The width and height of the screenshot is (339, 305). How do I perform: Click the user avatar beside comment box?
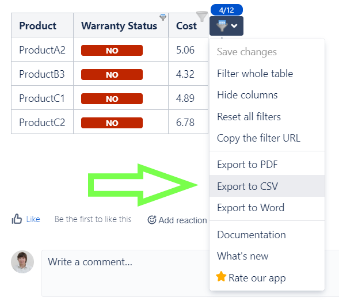22,262
